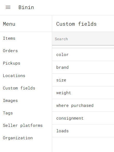Screen dimensions: 114x152
Task: Select the consignment custom field
Action: tap(83, 118)
